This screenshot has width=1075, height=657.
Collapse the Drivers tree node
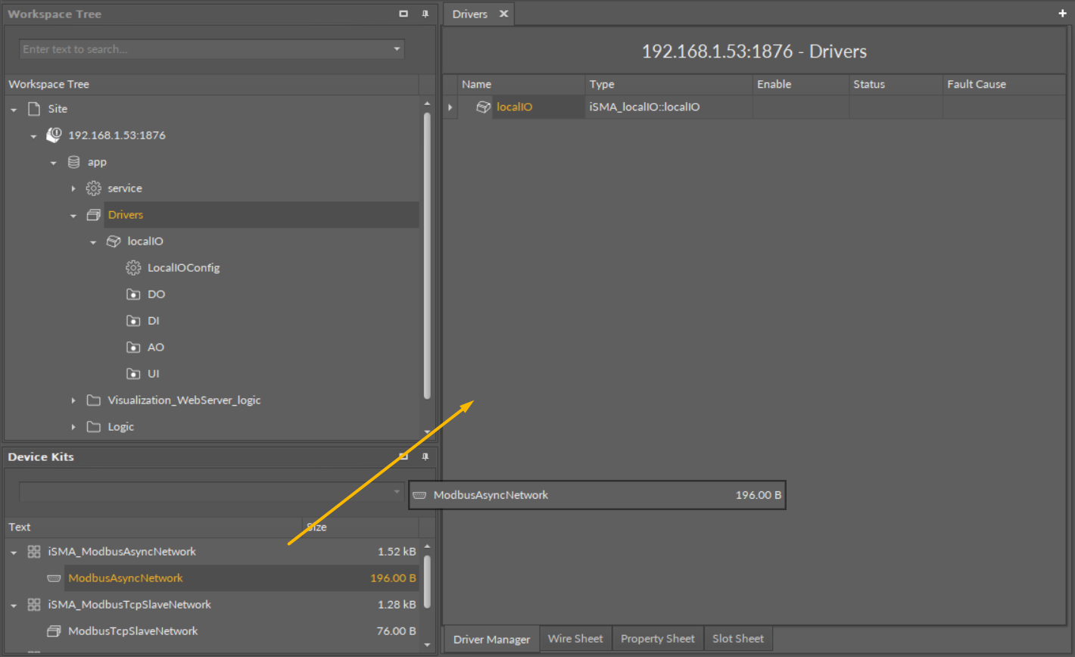point(73,216)
